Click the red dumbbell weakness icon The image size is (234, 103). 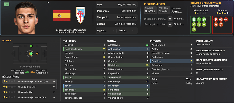226,20
